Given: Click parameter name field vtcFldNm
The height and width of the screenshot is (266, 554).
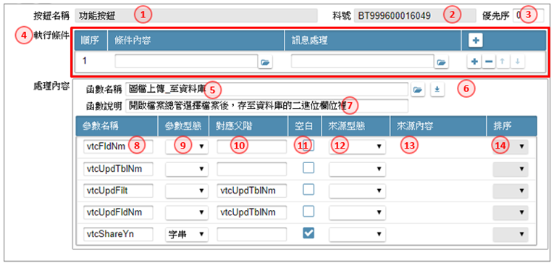Looking at the screenshot, I should coord(118,146).
